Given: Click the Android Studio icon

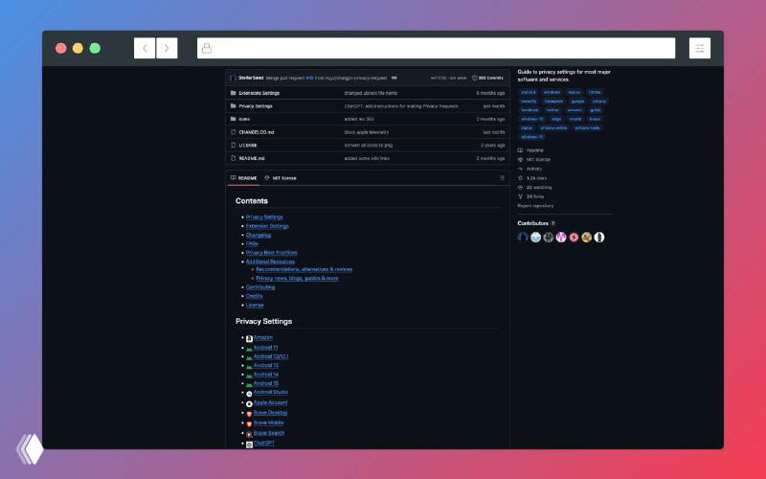Looking at the screenshot, I should coord(249,393).
